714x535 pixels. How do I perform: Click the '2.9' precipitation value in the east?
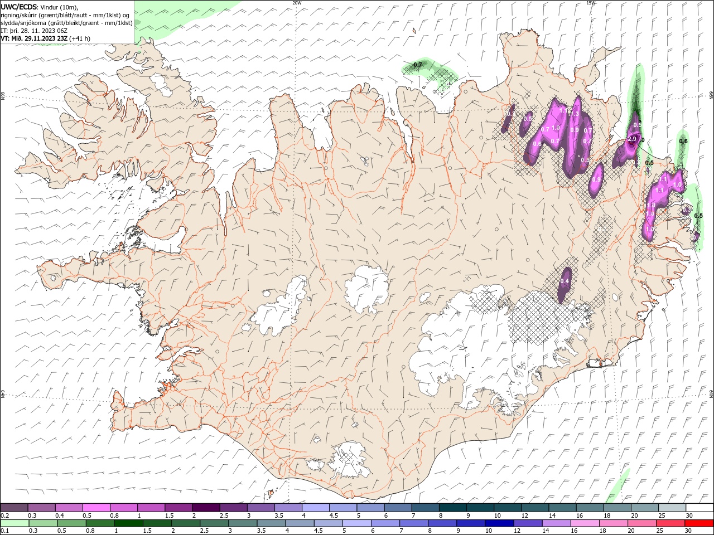pyautogui.click(x=633, y=139)
